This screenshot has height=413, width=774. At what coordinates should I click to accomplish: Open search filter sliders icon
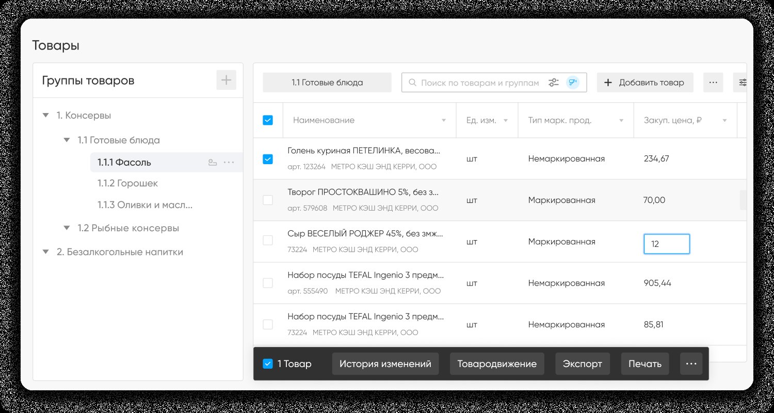pos(554,83)
